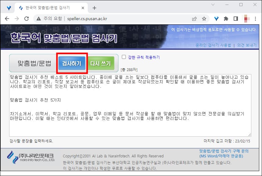
Task: Open the tab search chevron dropdown
Action: [x=213, y=5]
